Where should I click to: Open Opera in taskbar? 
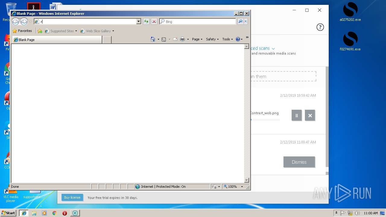tap(65, 213)
